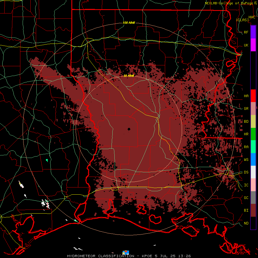258x258 pixels.
Task: Click the UK magenta color swatch
Action: click(x=253, y=45)
